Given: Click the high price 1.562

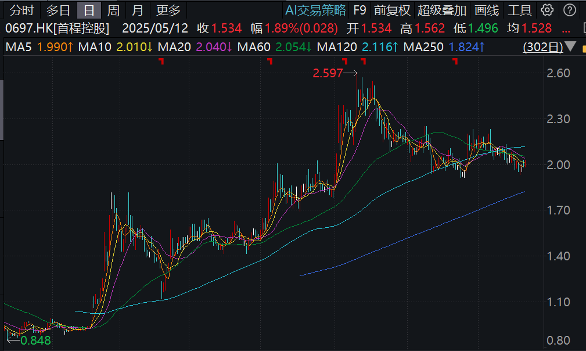Looking at the screenshot, I should click(429, 28).
